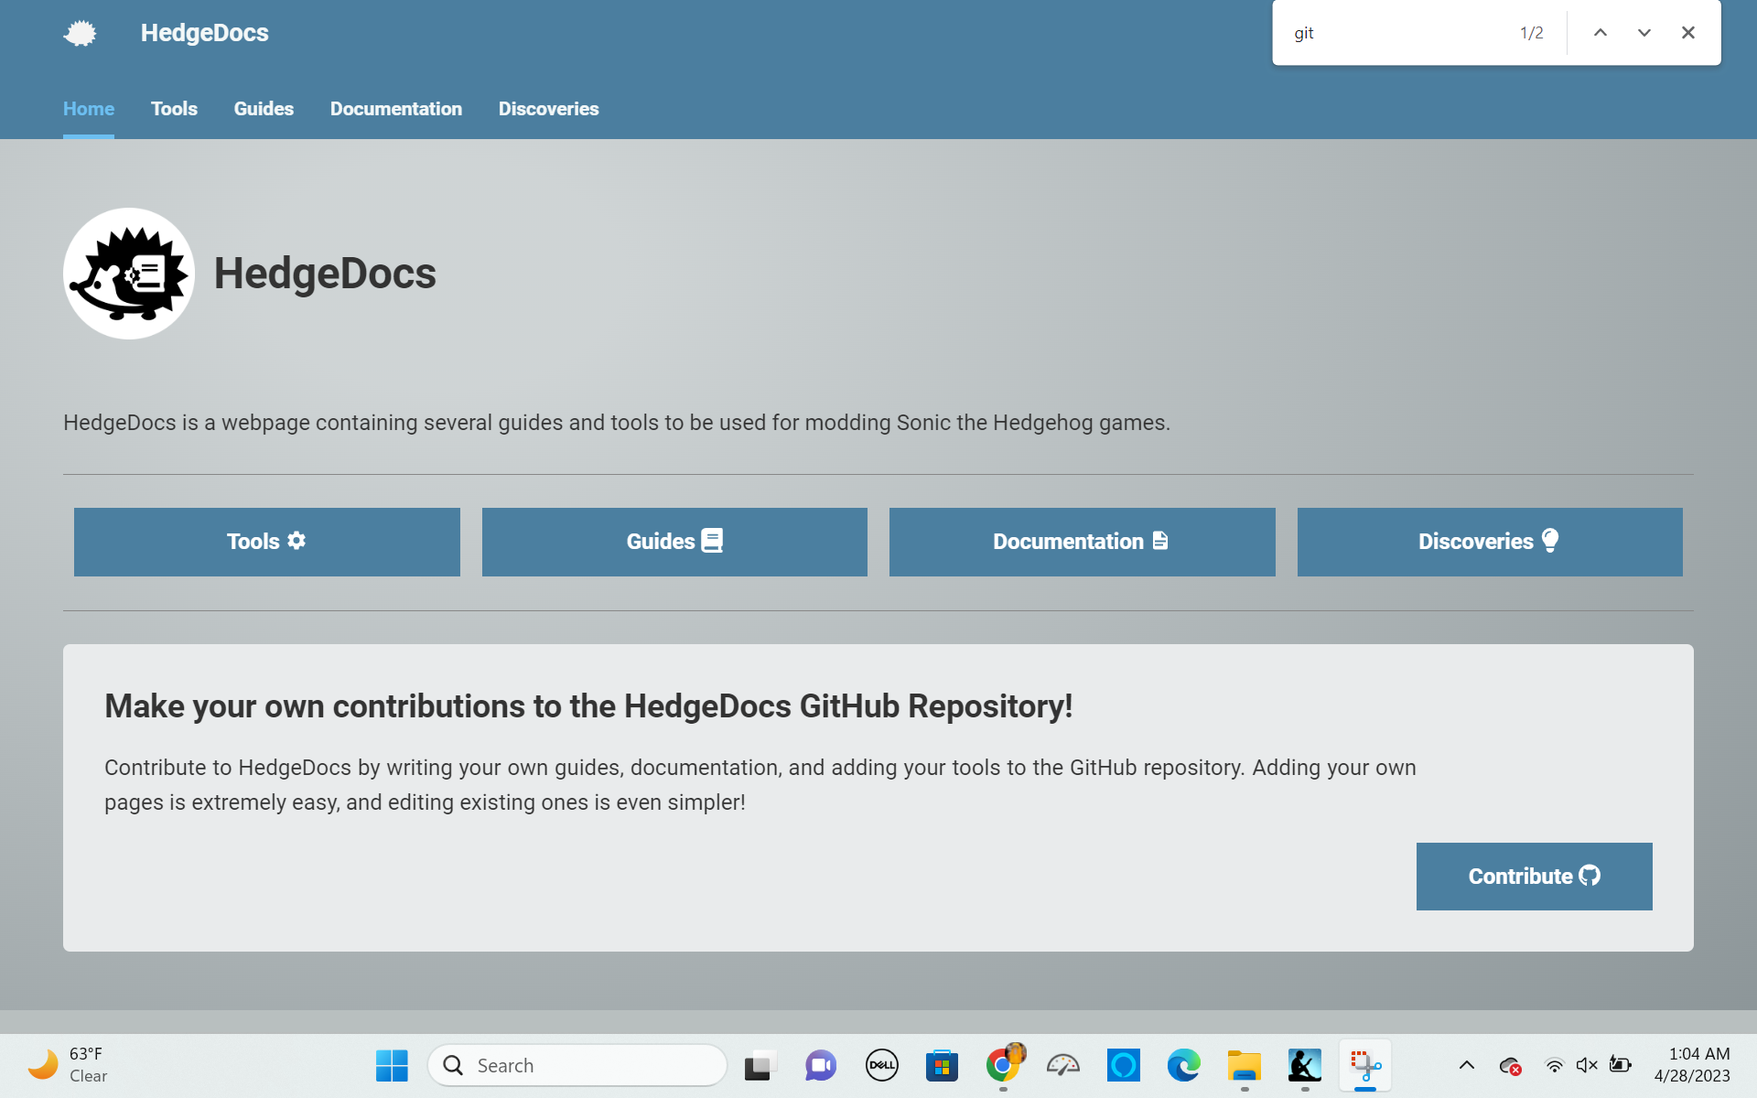The width and height of the screenshot is (1757, 1098).
Task: Go to the Discoveries navigation tab
Action: 548,109
